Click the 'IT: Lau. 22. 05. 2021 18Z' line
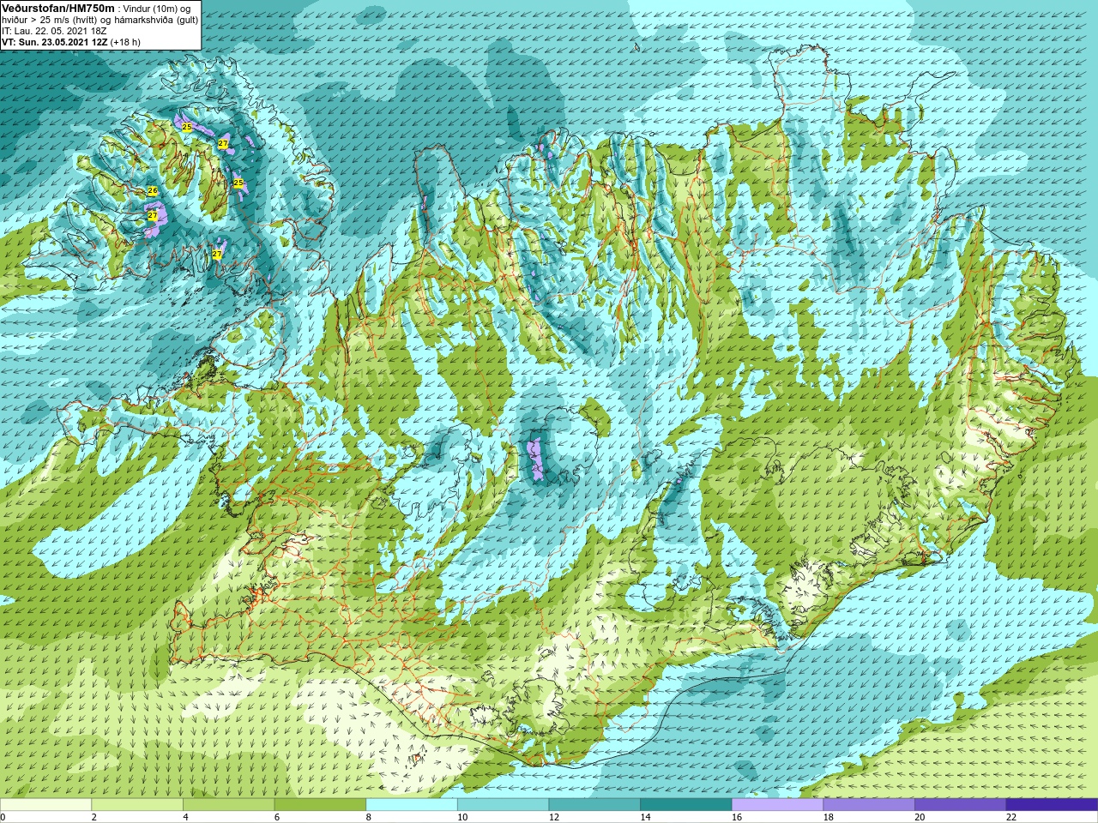 (x=54, y=31)
